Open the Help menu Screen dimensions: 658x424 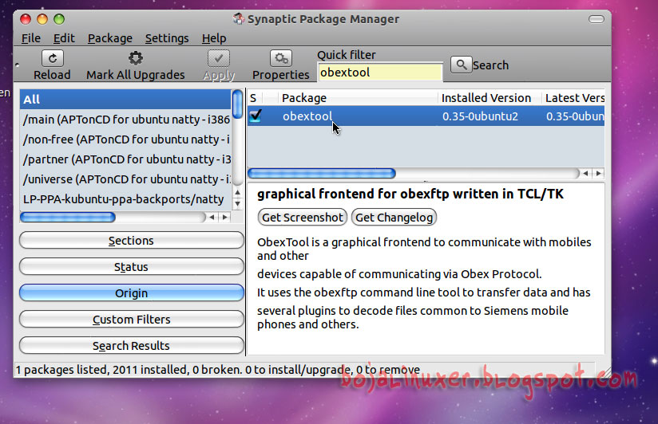click(x=214, y=38)
